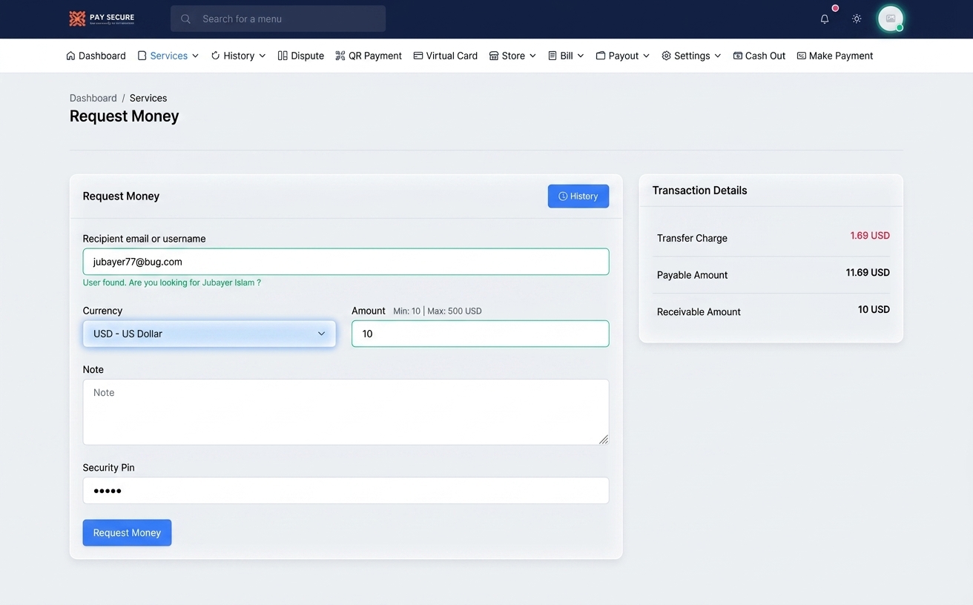973x605 pixels.
Task: Expand the History nav dropdown
Action: tap(238, 56)
